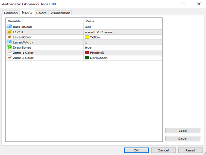This screenshot has width=206, height=155.
Task: Click the FireBrick color swatch
Action: (87, 53)
